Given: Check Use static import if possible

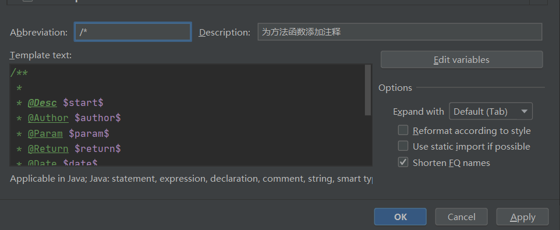Looking at the screenshot, I should tap(403, 146).
